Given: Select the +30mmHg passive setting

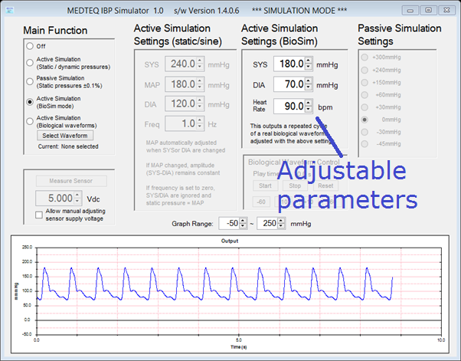Looking at the screenshot, I should [x=365, y=107].
